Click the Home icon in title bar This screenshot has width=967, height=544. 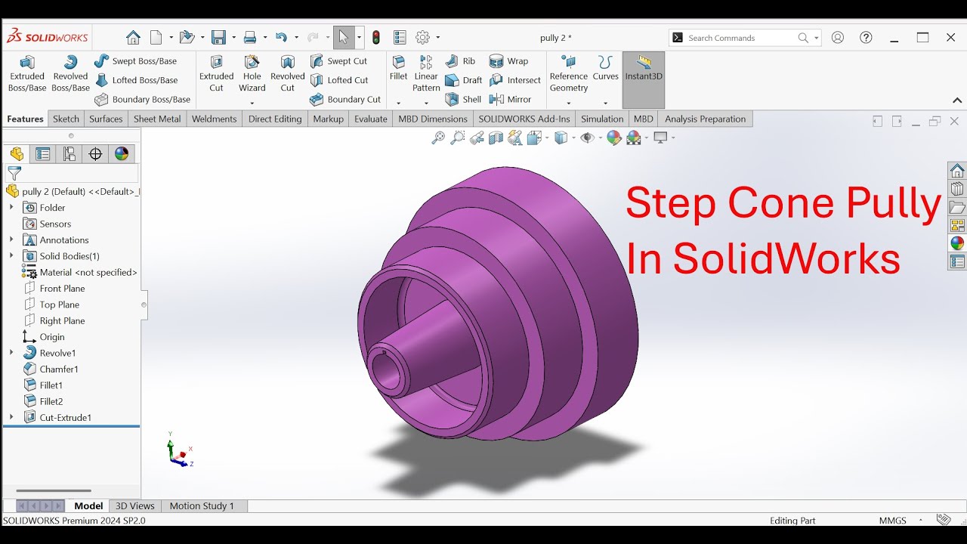(133, 38)
